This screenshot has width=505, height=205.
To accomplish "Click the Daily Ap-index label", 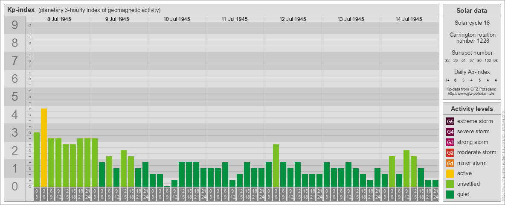I will click(x=472, y=72).
